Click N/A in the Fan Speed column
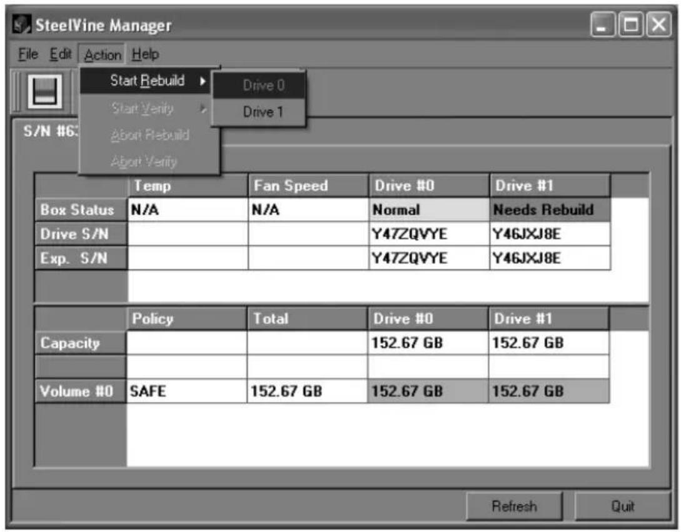The height and width of the screenshot is (532, 681). (308, 210)
